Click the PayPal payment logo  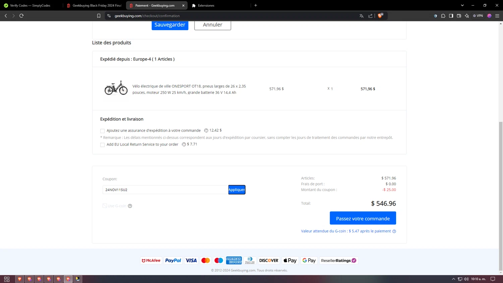click(173, 261)
